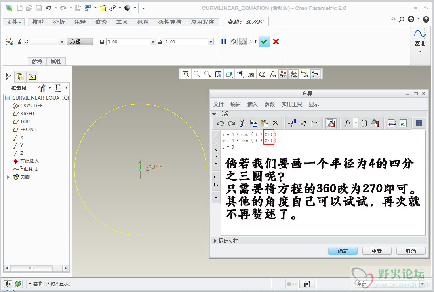Click the blue info icon in the relations toolbar
Viewport: 434px width, 292px height.
point(419,123)
